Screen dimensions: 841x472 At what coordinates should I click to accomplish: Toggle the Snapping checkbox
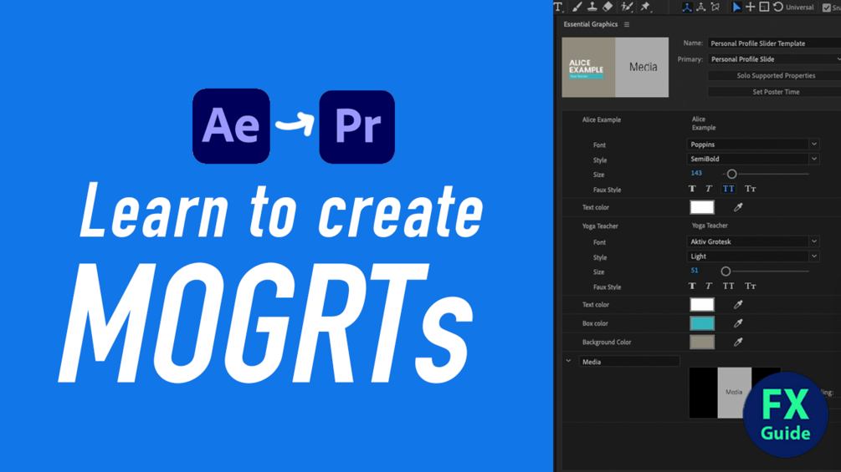pyautogui.click(x=827, y=7)
